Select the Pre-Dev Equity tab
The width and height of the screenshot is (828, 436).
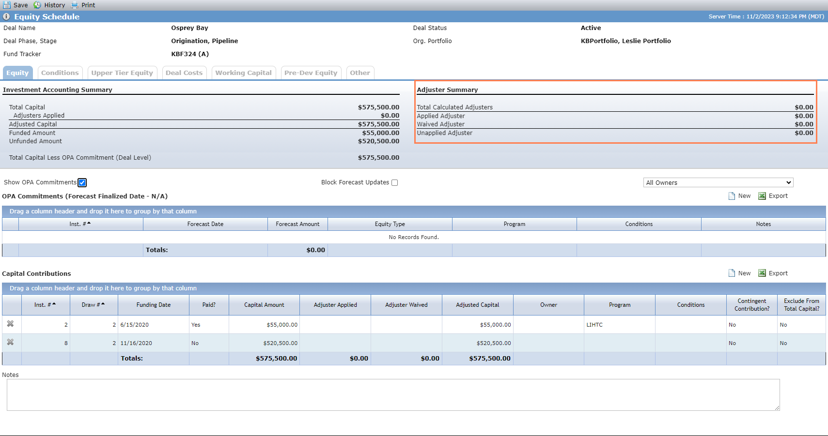pos(311,73)
